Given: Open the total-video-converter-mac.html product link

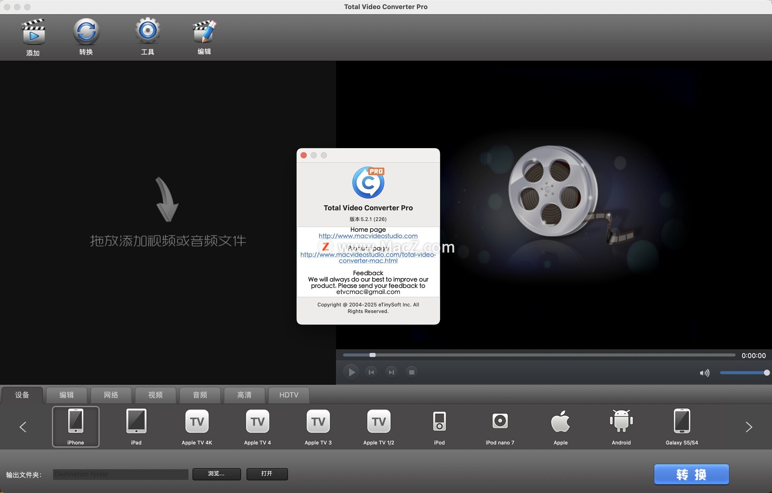Looking at the screenshot, I should (x=368, y=258).
